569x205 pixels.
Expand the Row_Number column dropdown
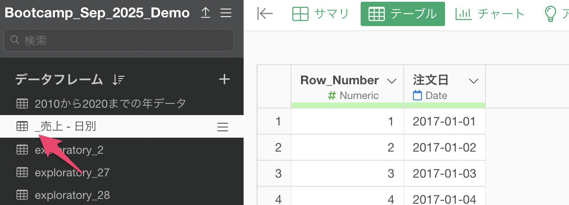392,81
